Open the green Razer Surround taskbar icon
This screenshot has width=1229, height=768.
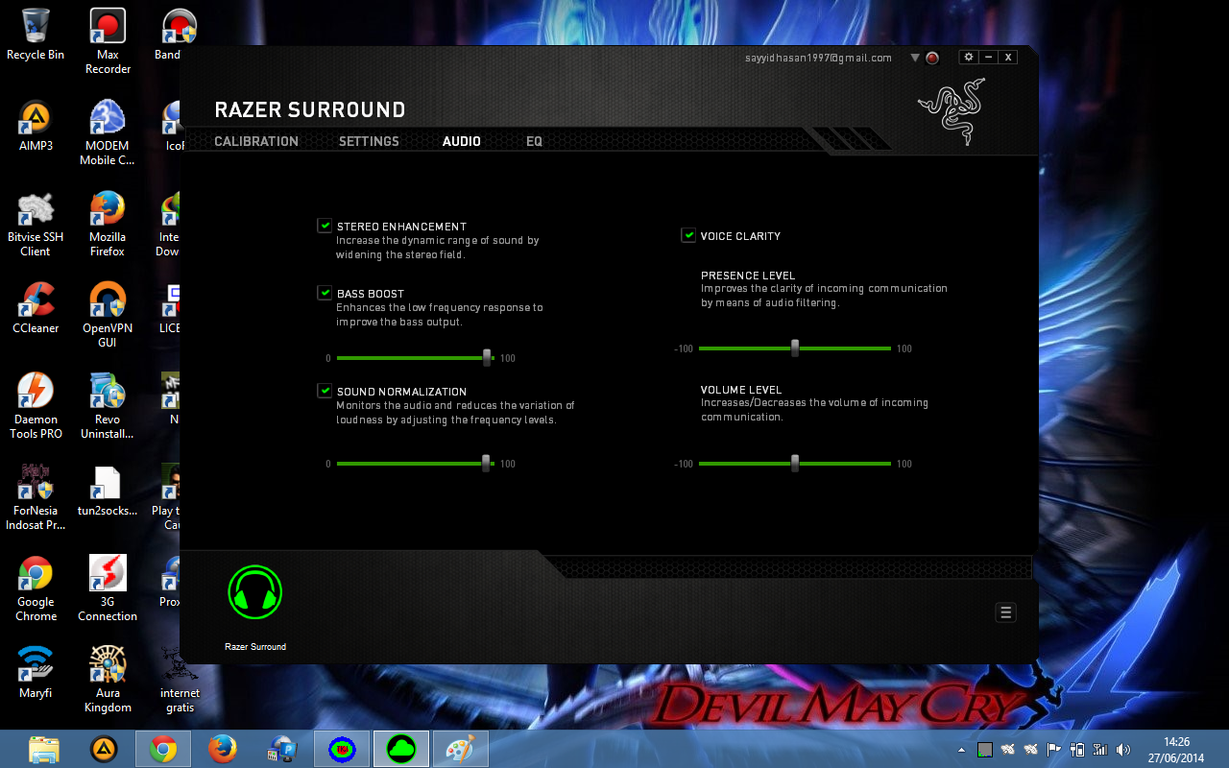point(400,748)
